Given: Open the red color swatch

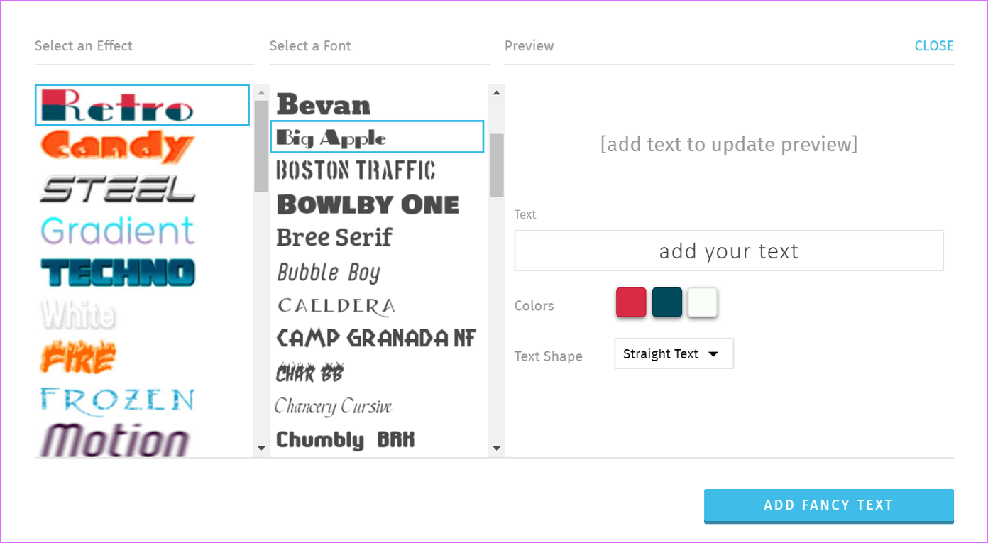Looking at the screenshot, I should (631, 302).
